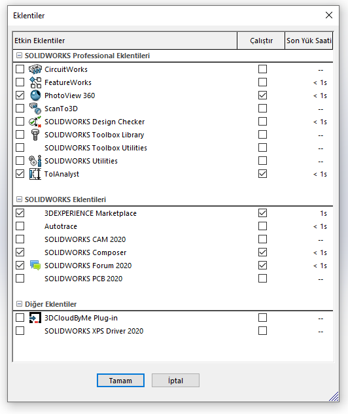Enable SOLIDWORKS Utilities active checkbox
The height and width of the screenshot is (414, 348).
[x=20, y=161]
